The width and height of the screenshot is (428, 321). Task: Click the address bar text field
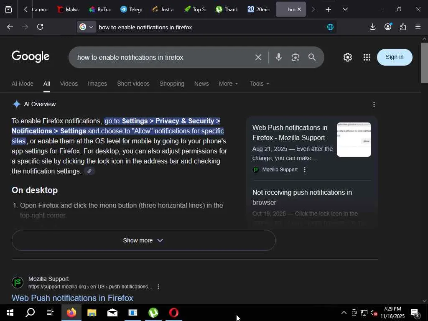[210, 27]
